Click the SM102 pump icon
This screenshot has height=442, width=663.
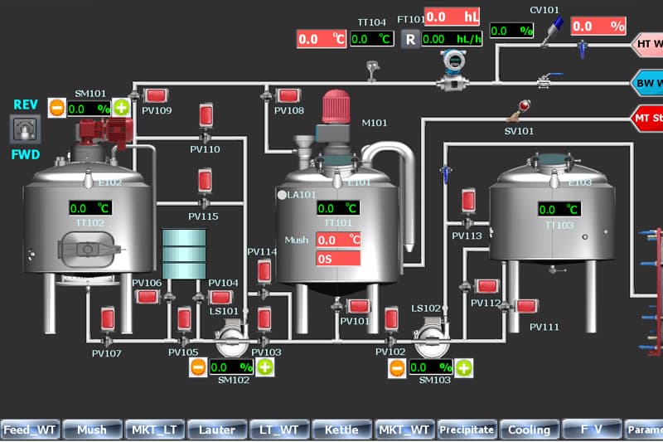coord(232,339)
